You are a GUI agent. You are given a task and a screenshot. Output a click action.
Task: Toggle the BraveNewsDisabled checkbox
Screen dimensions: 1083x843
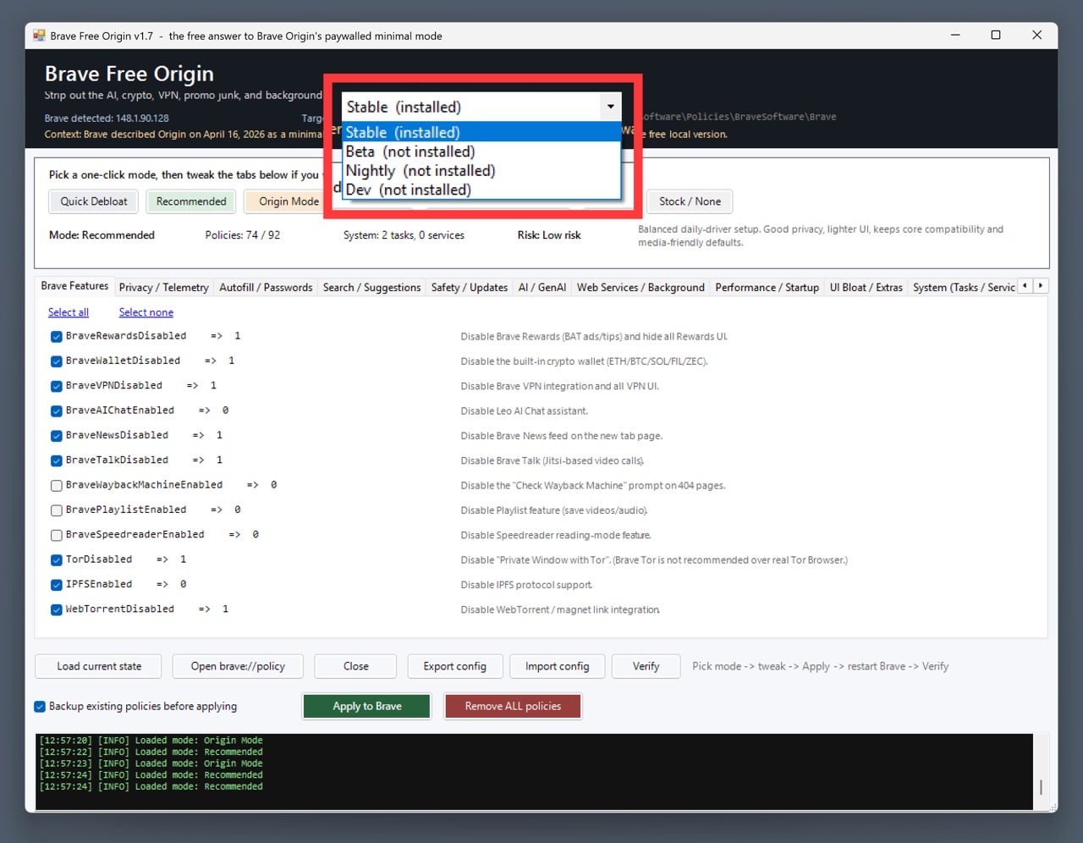pyautogui.click(x=57, y=436)
